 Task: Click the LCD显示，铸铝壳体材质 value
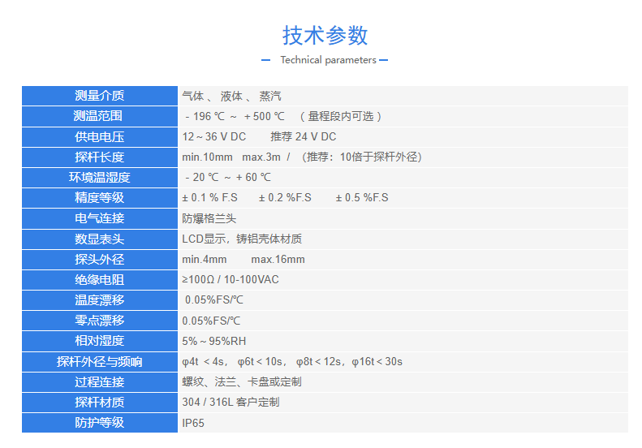point(242,239)
